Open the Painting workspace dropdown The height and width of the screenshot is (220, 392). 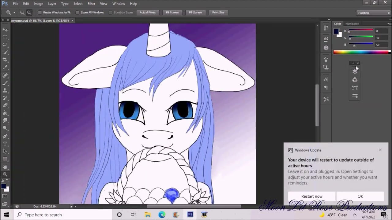(374, 13)
